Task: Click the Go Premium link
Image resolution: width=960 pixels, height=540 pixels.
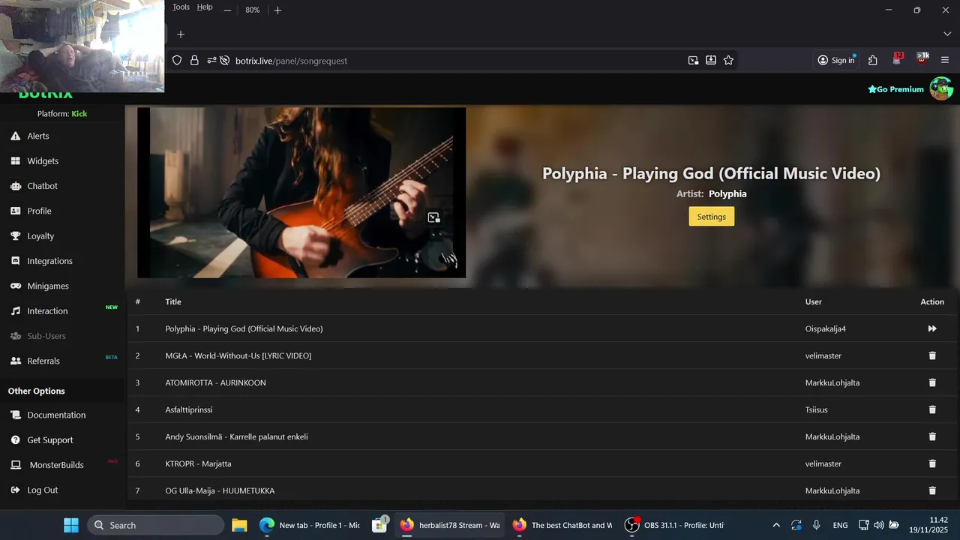Action: click(x=895, y=89)
